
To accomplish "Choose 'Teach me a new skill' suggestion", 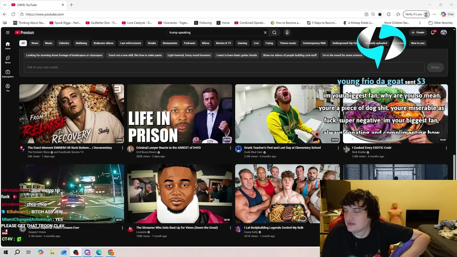I will (135, 55).
